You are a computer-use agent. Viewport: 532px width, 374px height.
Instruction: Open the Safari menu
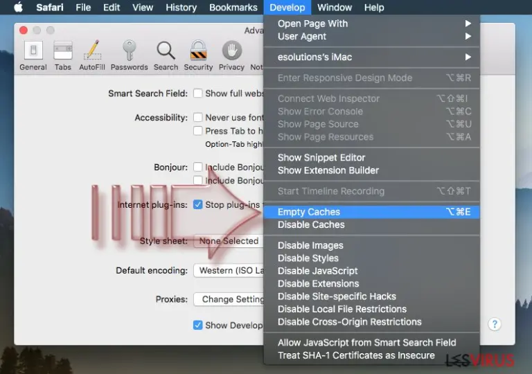click(x=50, y=8)
